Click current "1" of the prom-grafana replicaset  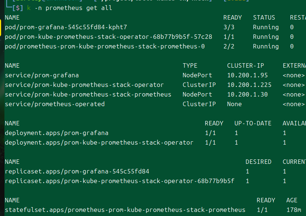pyautogui.click(x=285, y=171)
